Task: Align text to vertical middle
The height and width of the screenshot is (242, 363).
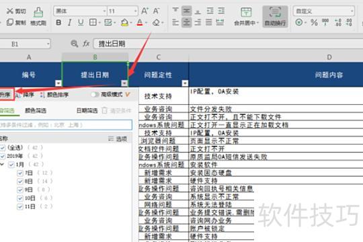Action: click(x=187, y=11)
